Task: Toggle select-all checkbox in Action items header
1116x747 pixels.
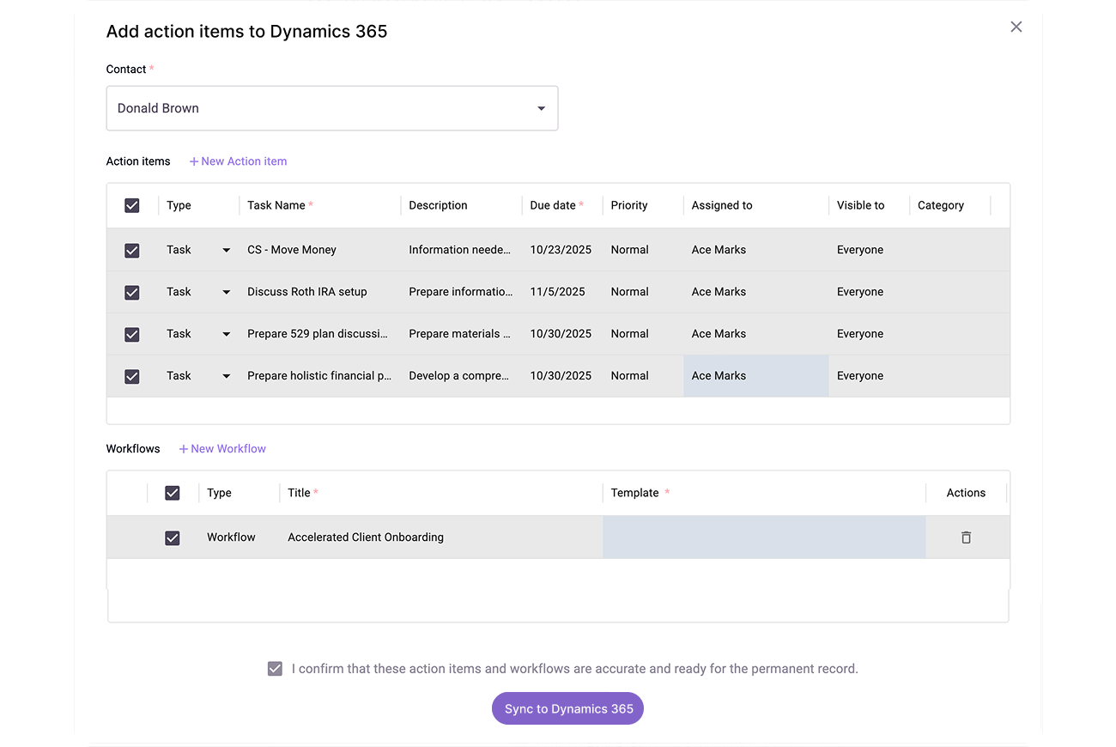Action: (132, 205)
